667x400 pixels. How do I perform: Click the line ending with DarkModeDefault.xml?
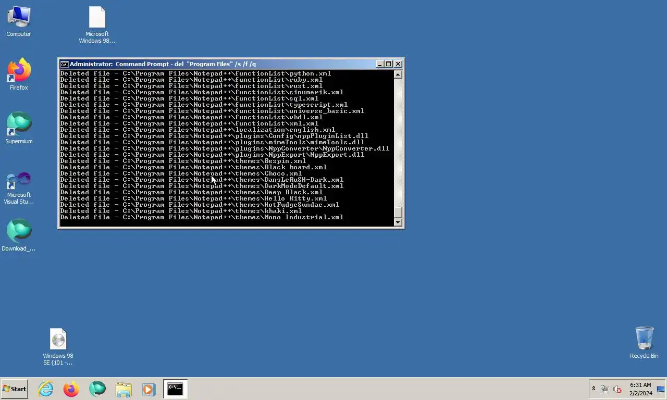[202, 186]
